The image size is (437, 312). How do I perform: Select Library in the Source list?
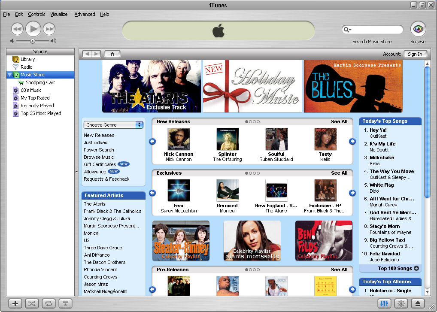(x=40, y=59)
